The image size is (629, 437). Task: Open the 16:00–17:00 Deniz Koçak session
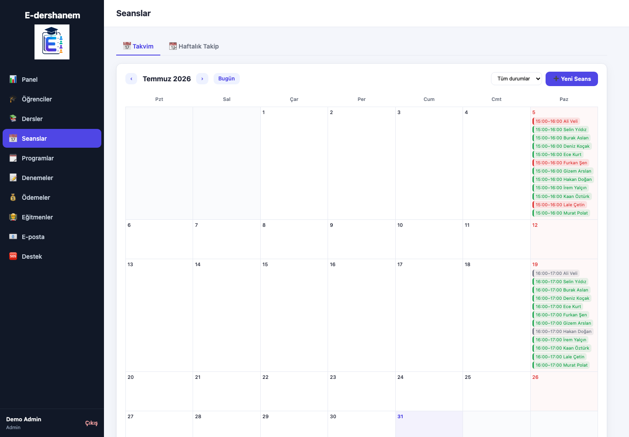pyautogui.click(x=562, y=298)
